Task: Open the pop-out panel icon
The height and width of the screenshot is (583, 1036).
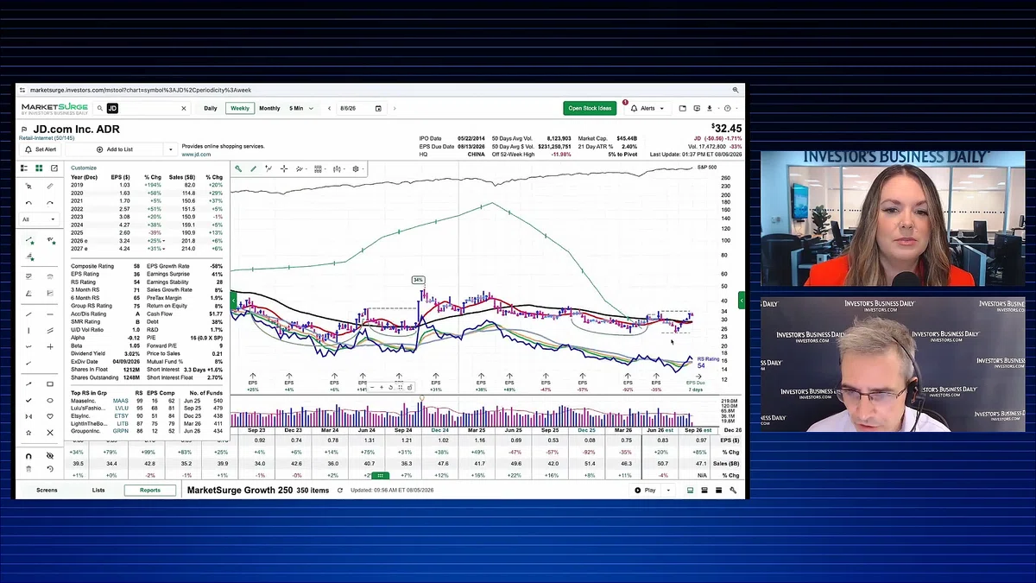Action: pos(54,168)
